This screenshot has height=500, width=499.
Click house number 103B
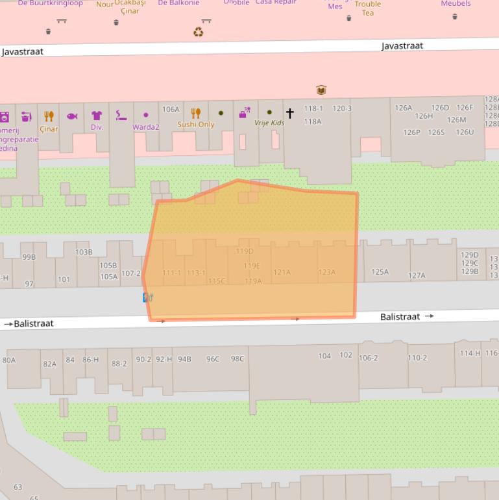(84, 253)
